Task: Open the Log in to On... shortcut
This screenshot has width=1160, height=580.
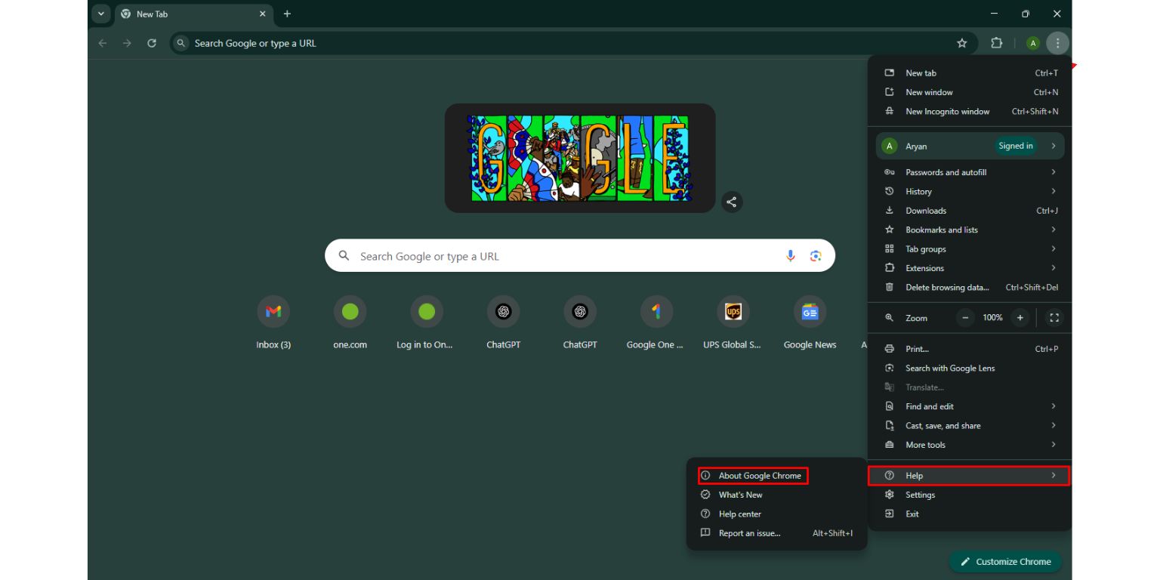Action: pos(427,323)
